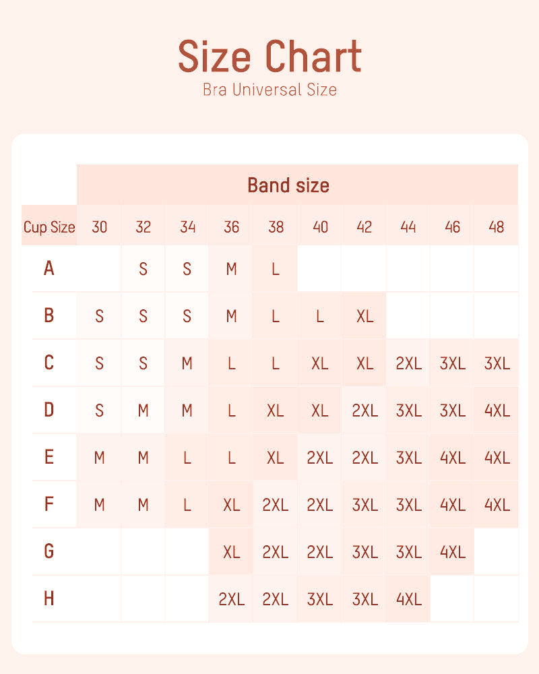Image resolution: width=539 pixels, height=674 pixels.
Task: Click the 'Bra Universal Size' subtitle
Action: click(x=269, y=89)
